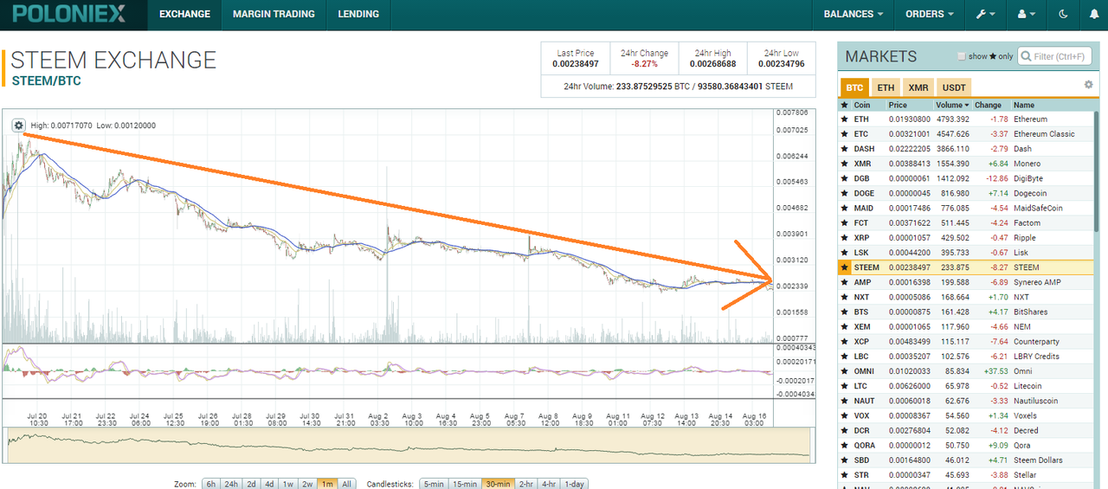This screenshot has height=489, width=1108.
Task: Enable show starred only checkbox
Action: pyautogui.click(x=962, y=56)
